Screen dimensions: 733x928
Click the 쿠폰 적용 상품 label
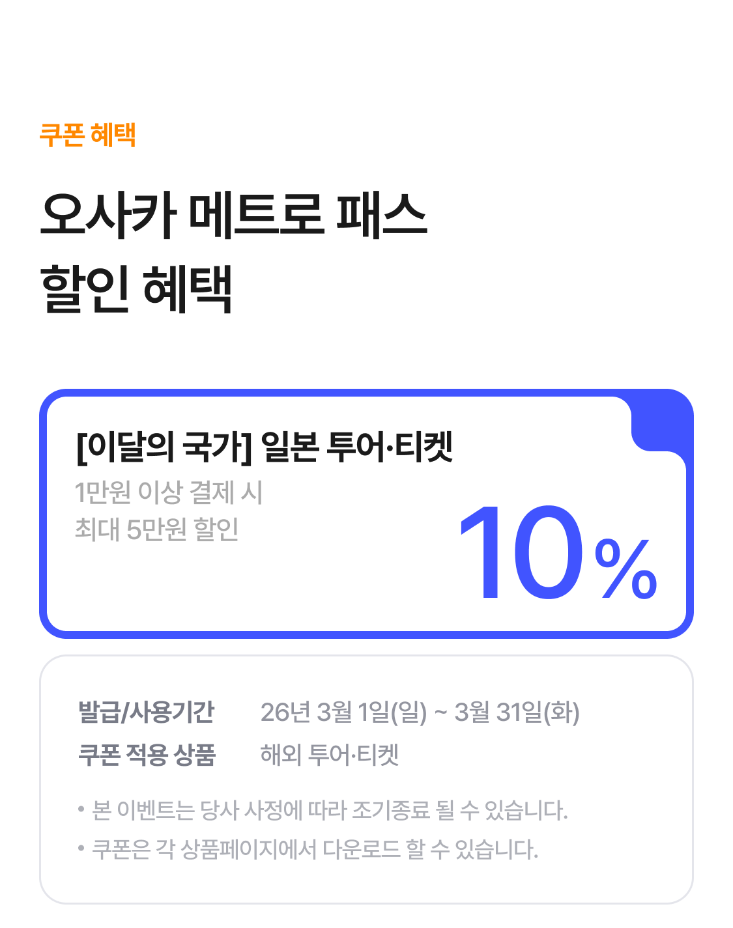(x=147, y=755)
